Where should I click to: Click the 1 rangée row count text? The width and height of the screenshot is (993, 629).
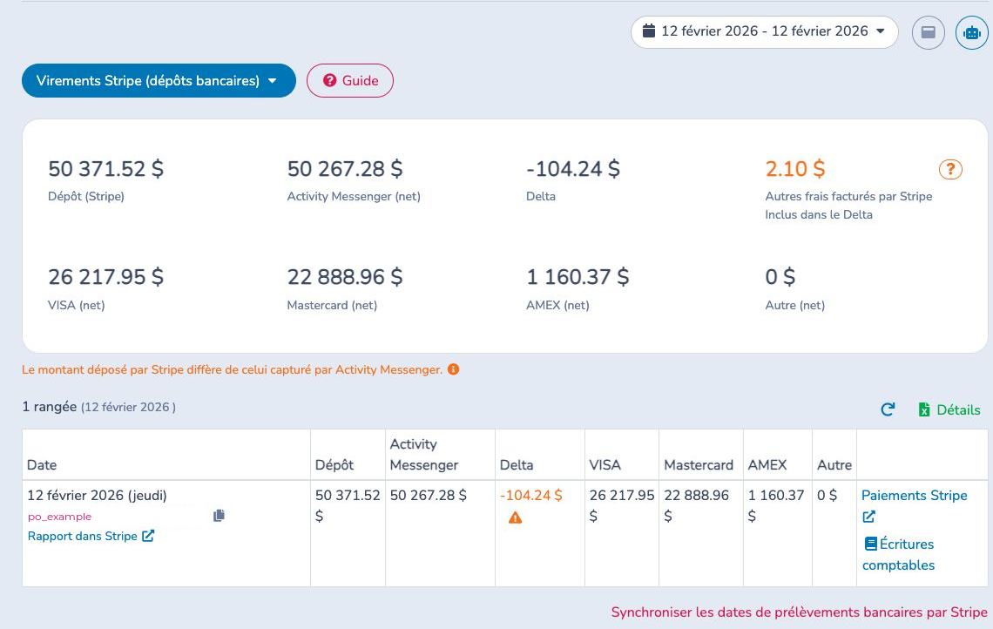(50, 407)
